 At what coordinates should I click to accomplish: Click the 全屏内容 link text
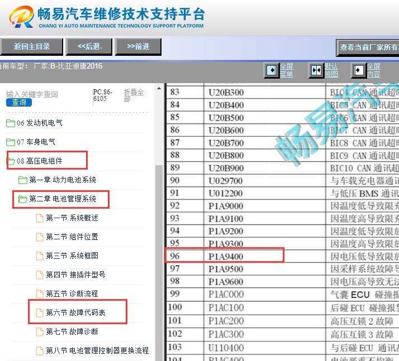pos(373,70)
